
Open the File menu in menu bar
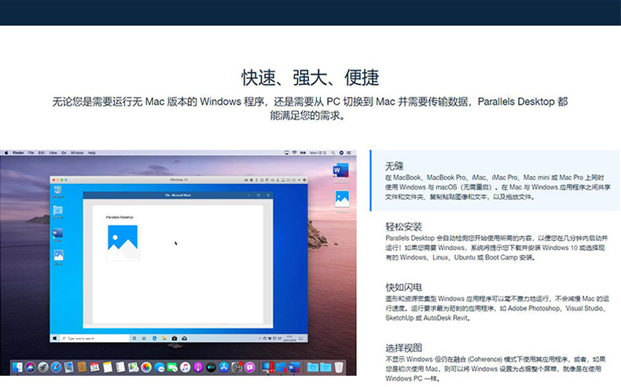[31, 153]
